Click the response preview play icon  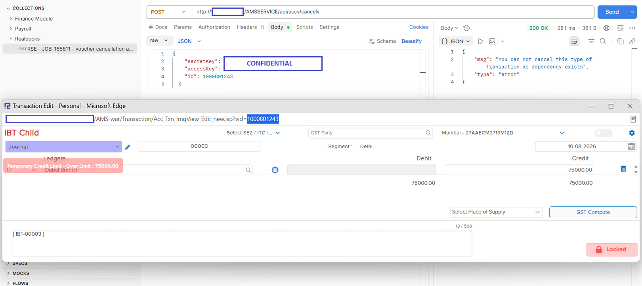point(480,41)
